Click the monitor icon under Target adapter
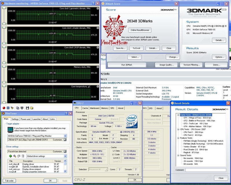This screenshot has height=185, width=231. (10, 130)
